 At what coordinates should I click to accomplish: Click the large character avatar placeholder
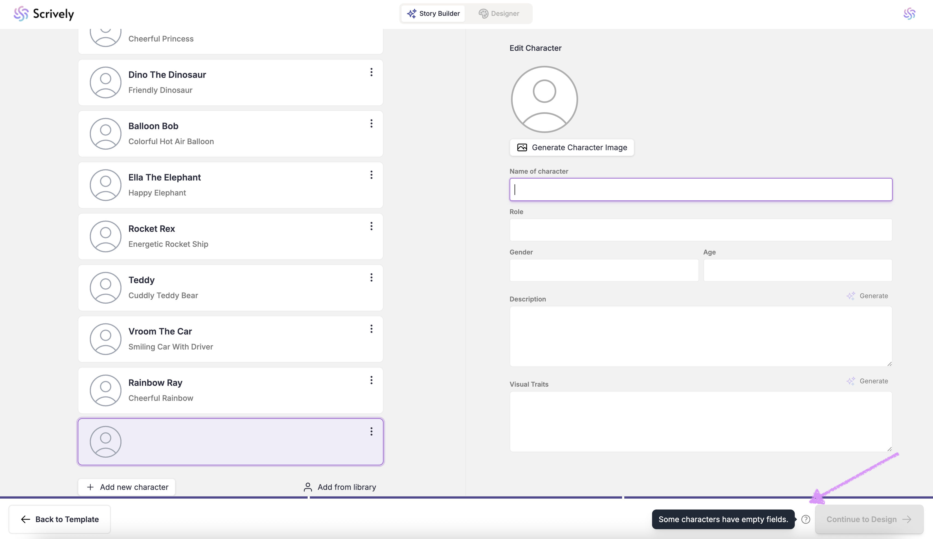click(x=544, y=99)
